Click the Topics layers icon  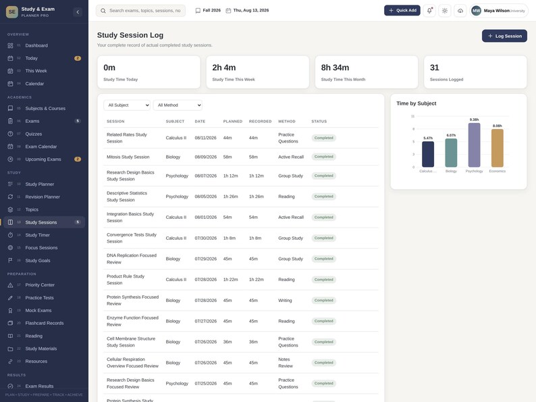10,209
